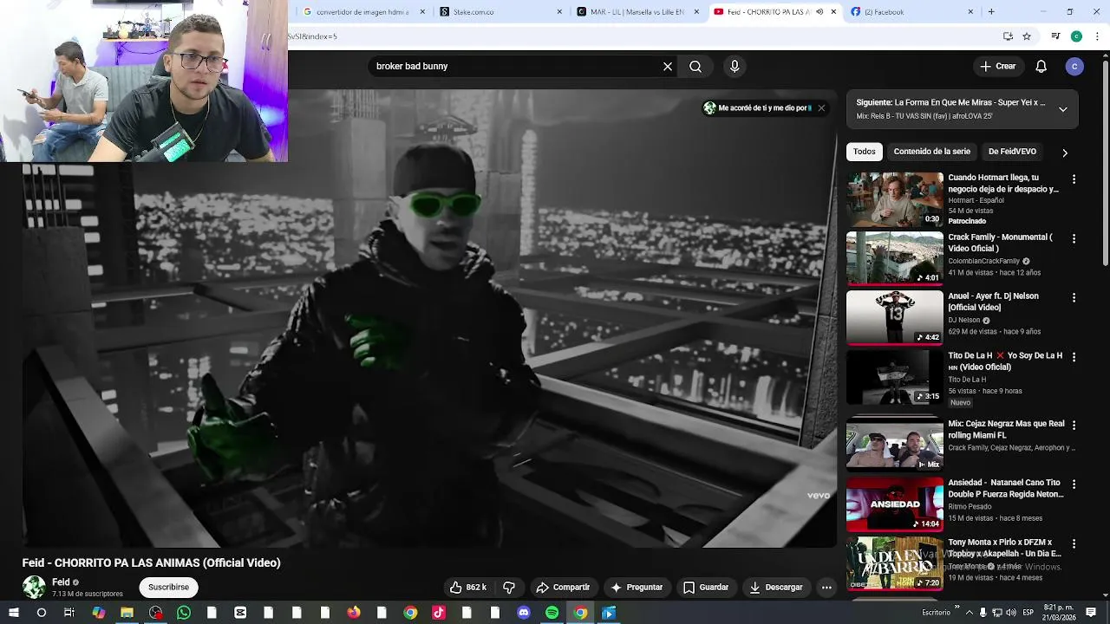Open Chrome media controls icon
The width and height of the screenshot is (1110, 624).
point(1055,36)
